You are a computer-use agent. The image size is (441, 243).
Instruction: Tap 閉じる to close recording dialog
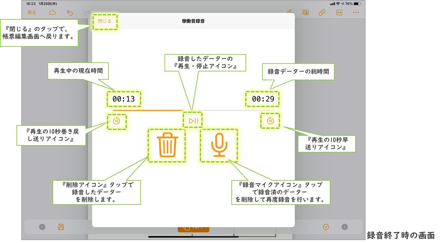pyautogui.click(x=105, y=21)
